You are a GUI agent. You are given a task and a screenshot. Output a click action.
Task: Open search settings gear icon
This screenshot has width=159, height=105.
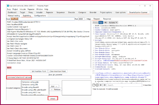pyautogui.click(x=97, y=85)
